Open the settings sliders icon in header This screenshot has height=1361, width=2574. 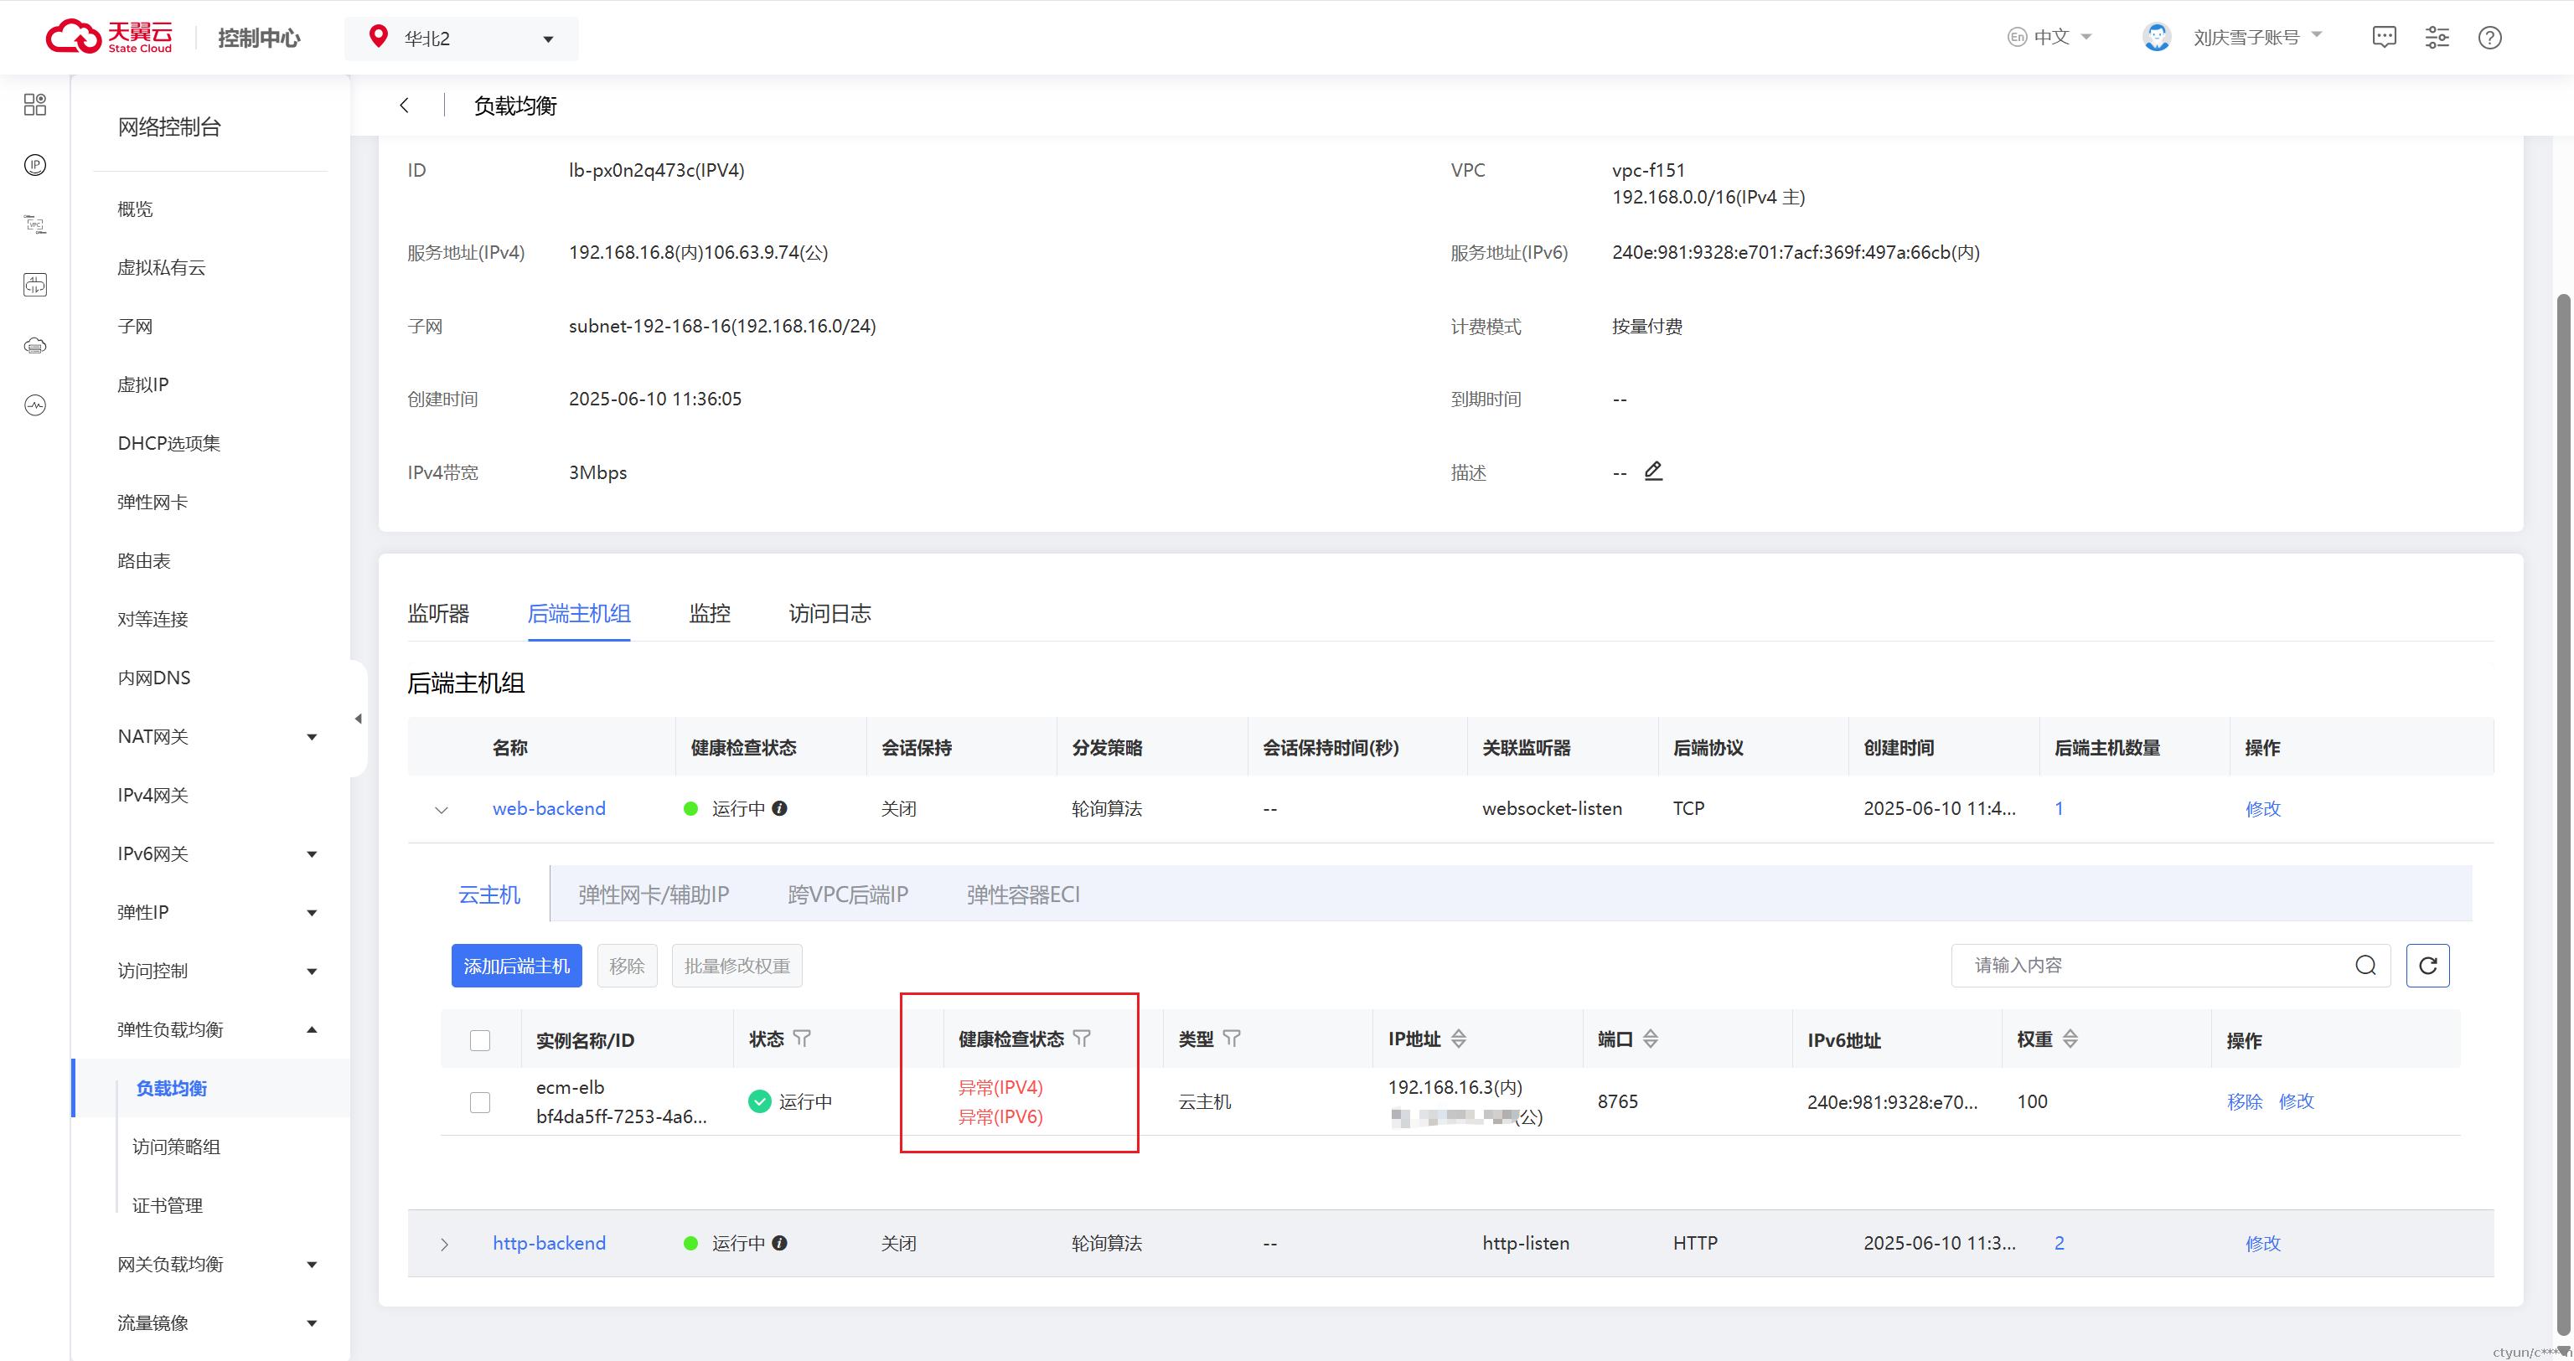point(2437,38)
